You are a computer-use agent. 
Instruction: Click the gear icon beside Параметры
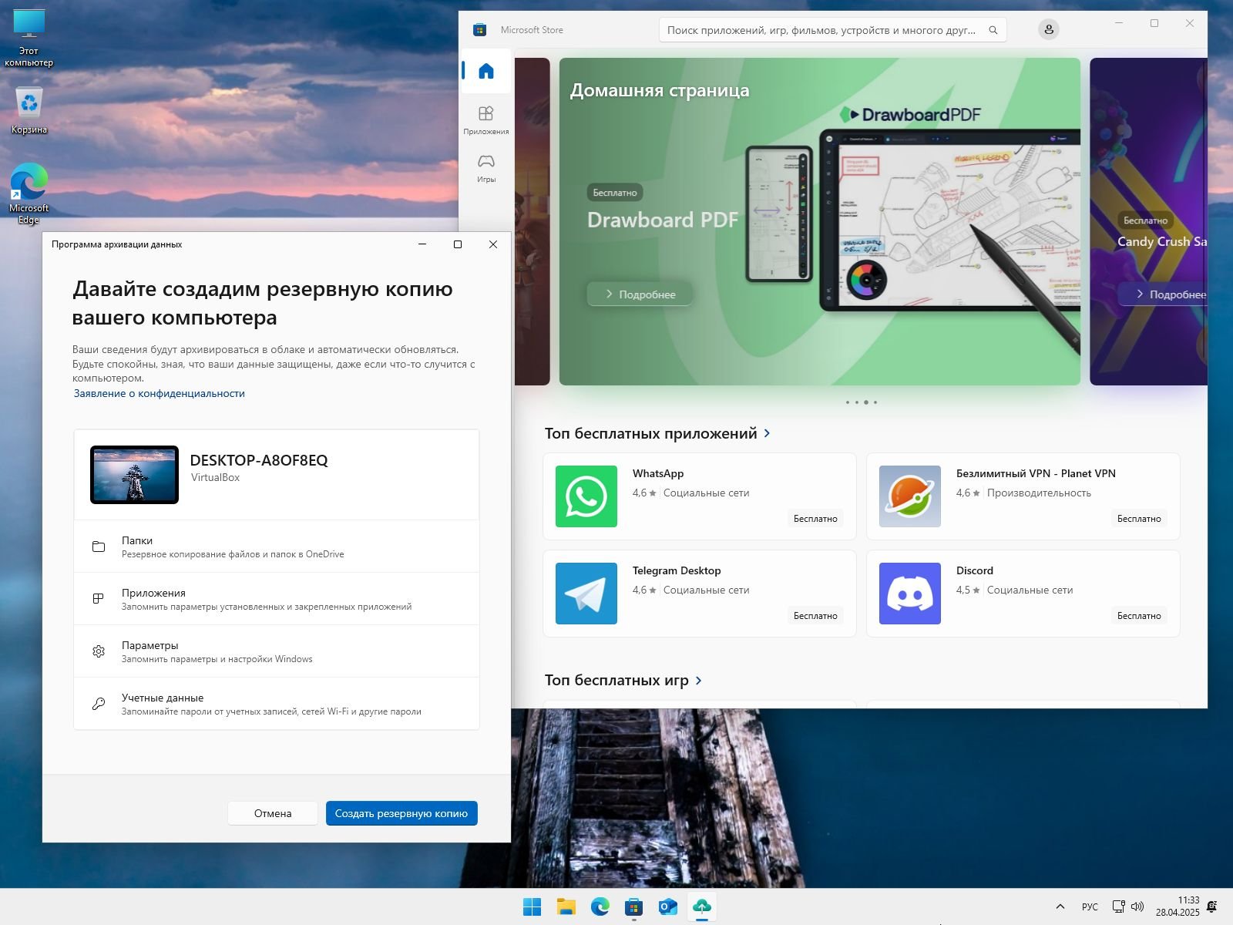[x=99, y=651]
